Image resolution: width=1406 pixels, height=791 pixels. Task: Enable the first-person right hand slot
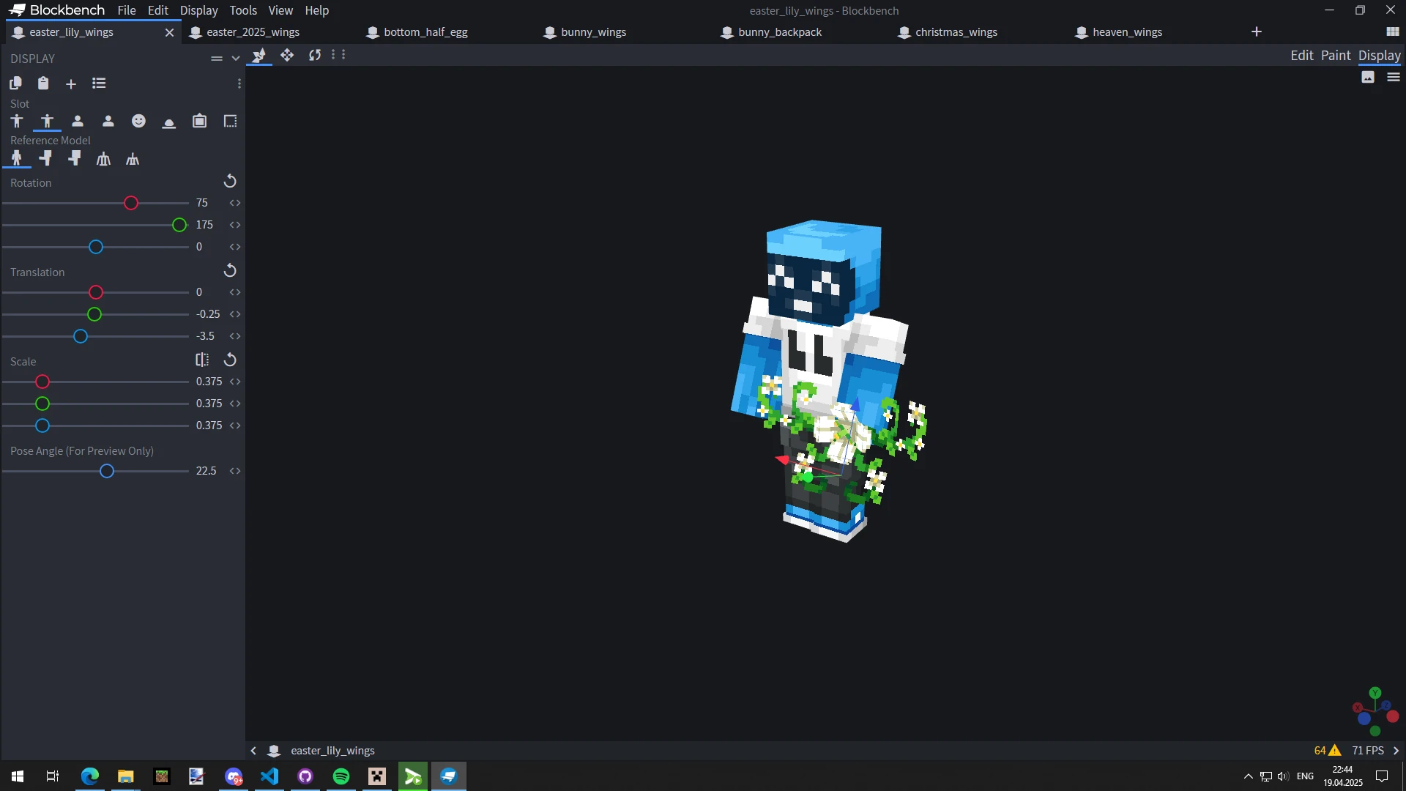click(78, 121)
